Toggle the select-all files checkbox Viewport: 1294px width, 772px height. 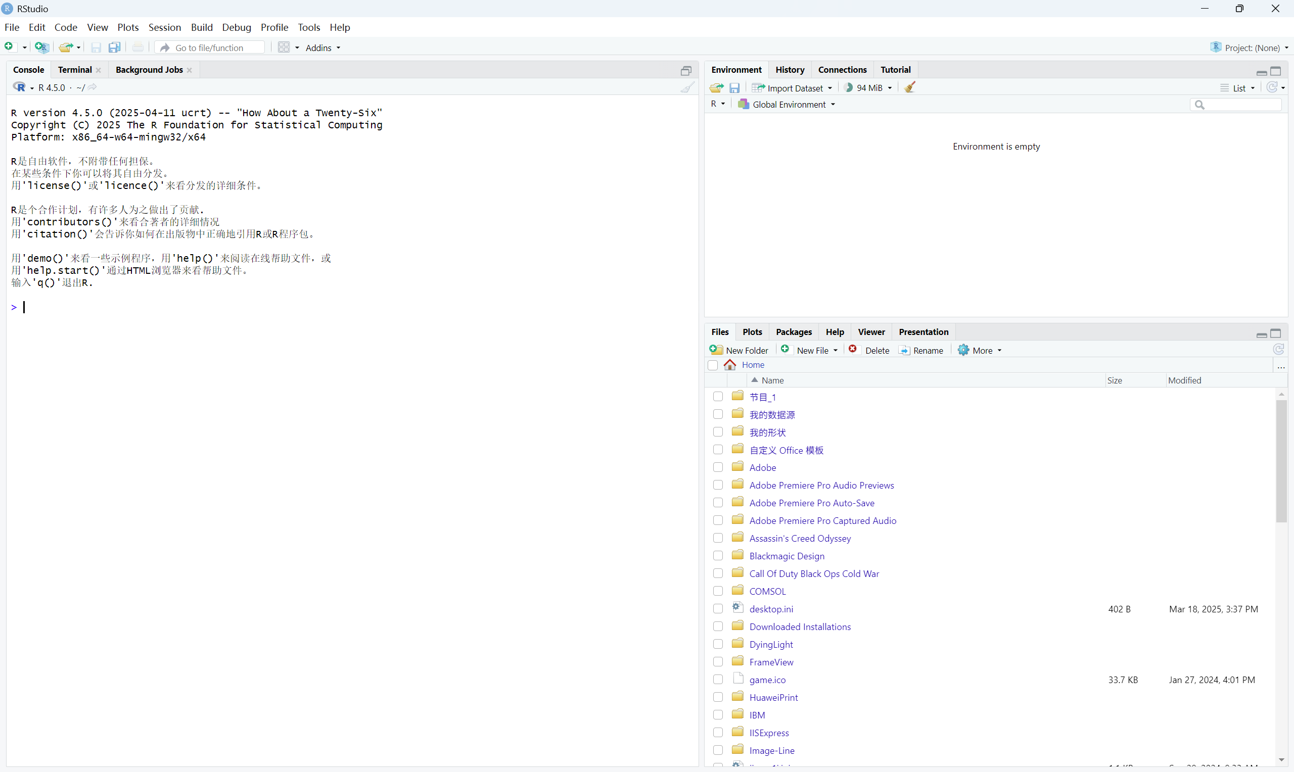713,365
